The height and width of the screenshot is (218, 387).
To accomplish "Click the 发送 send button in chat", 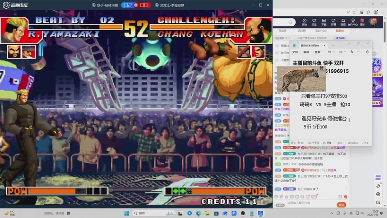I will tap(342, 205).
